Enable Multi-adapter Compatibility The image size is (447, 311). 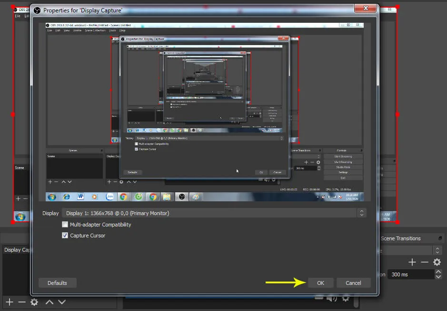click(x=65, y=225)
